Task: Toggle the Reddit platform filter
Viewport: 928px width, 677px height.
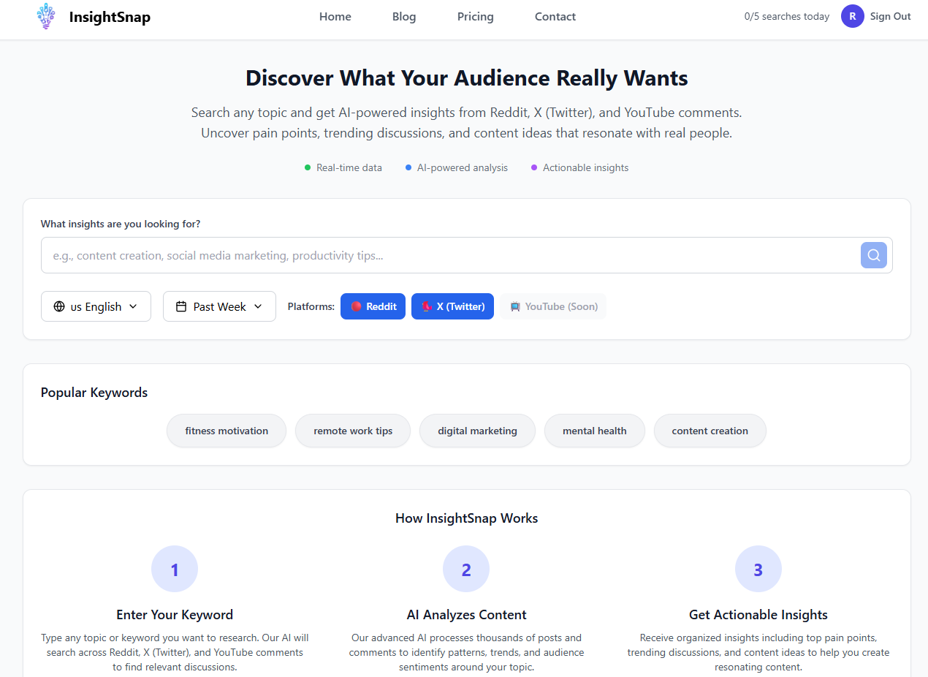Action: (373, 306)
